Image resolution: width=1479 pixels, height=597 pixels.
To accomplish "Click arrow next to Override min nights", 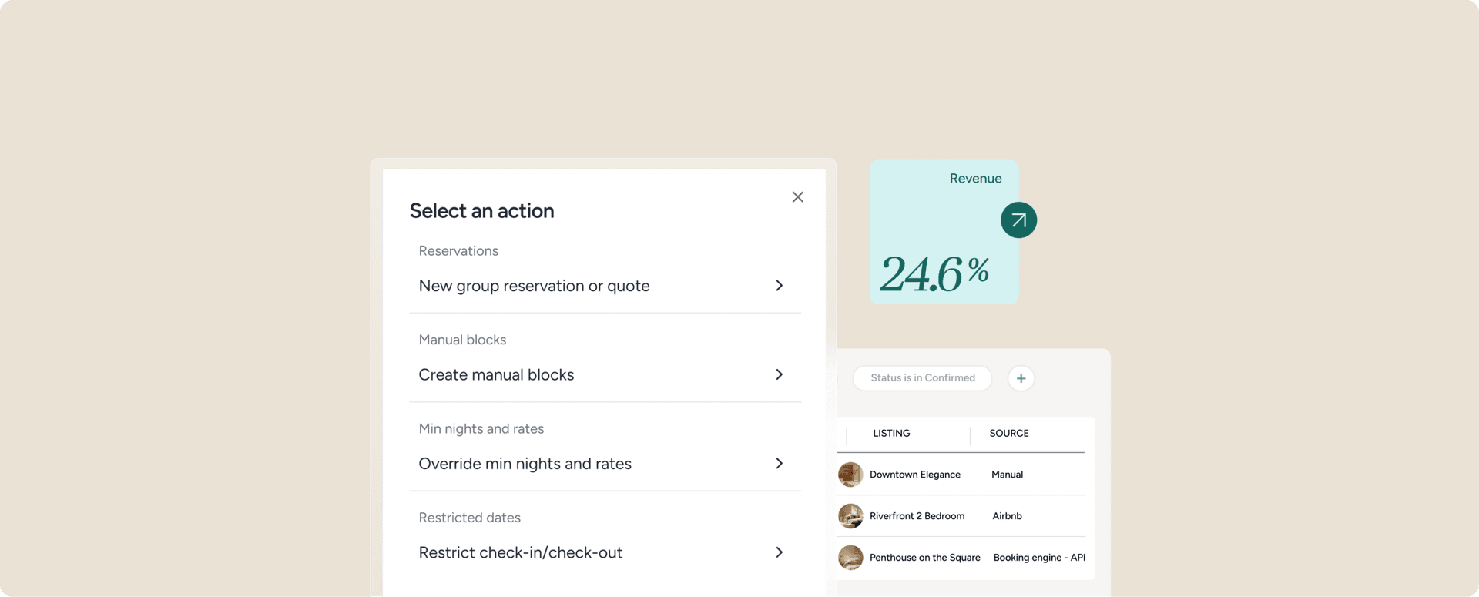I will pos(779,464).
